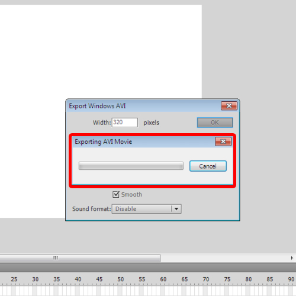Click the Exporting AVI Movie title bar
Image resolution: width=296 pixels, height=296 pixels.
[x=143, y=141]
